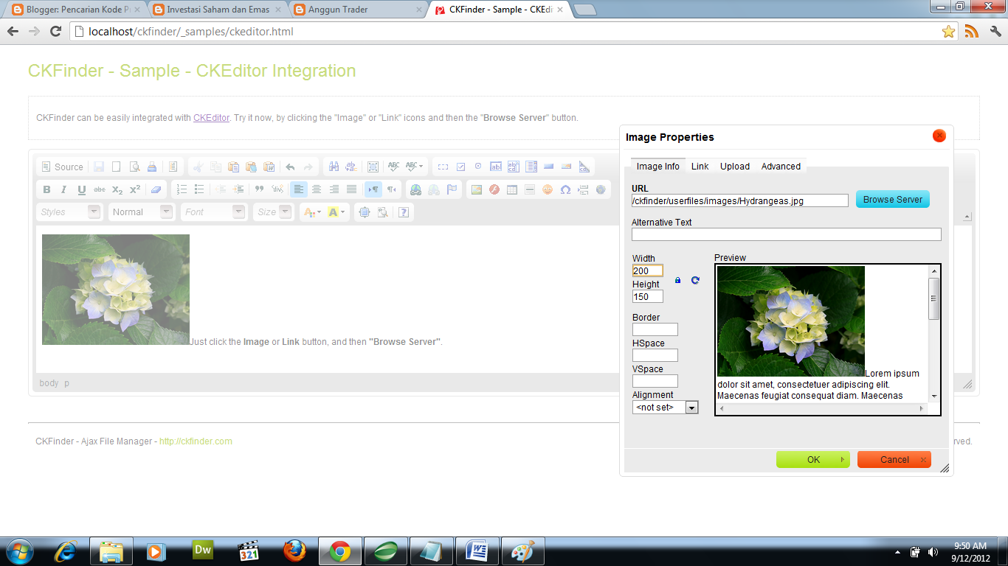Toggle the Justify alignment button
The width and height of the screenshot is (1008, 566).
(x=352, y=189)
